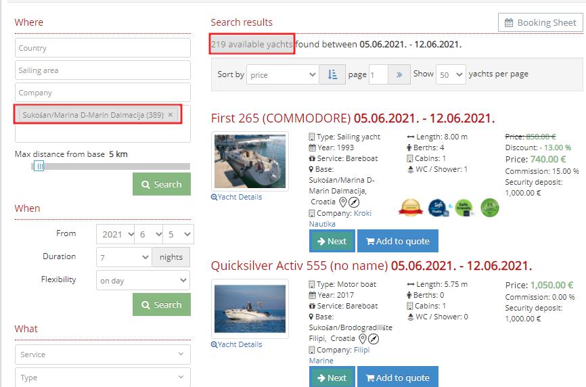Expand the Duration dropdown
Image resolution: width=586 pixels, height=387 pixels.
click(124, 257)
